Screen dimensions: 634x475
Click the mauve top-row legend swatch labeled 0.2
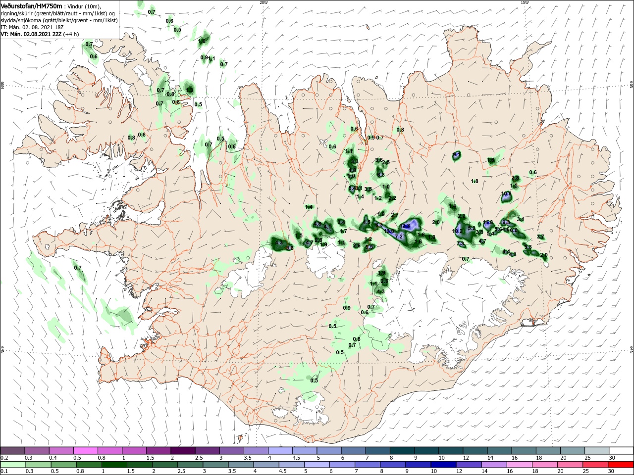coord(12,451)
